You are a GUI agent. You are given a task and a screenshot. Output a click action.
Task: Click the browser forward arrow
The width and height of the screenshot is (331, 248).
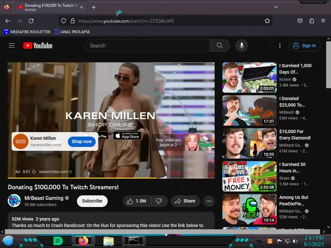click(19, 21)
